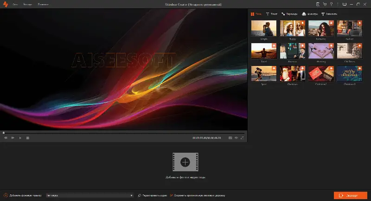This screenshot has height=201, width=371.
Task: Toggle keep original audio track checkbox
Action: click(x=171, y=195)
